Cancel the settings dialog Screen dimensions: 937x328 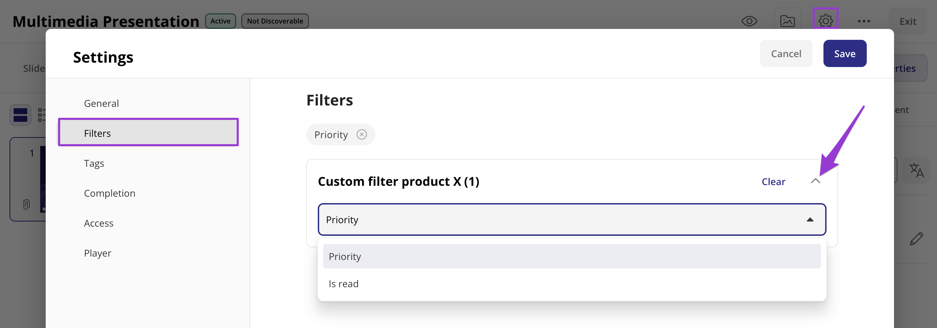[x=786, y=53]
